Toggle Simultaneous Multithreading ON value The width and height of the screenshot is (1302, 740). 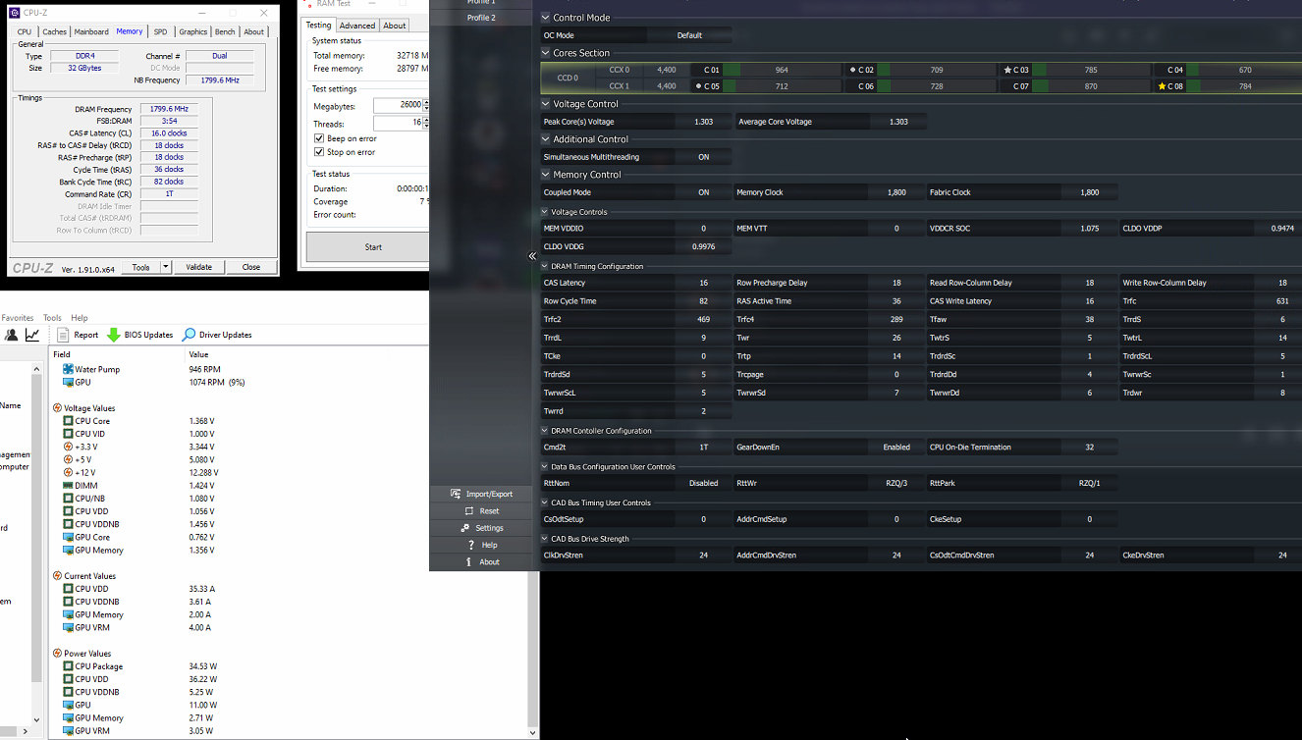click(x=704, y=157)
